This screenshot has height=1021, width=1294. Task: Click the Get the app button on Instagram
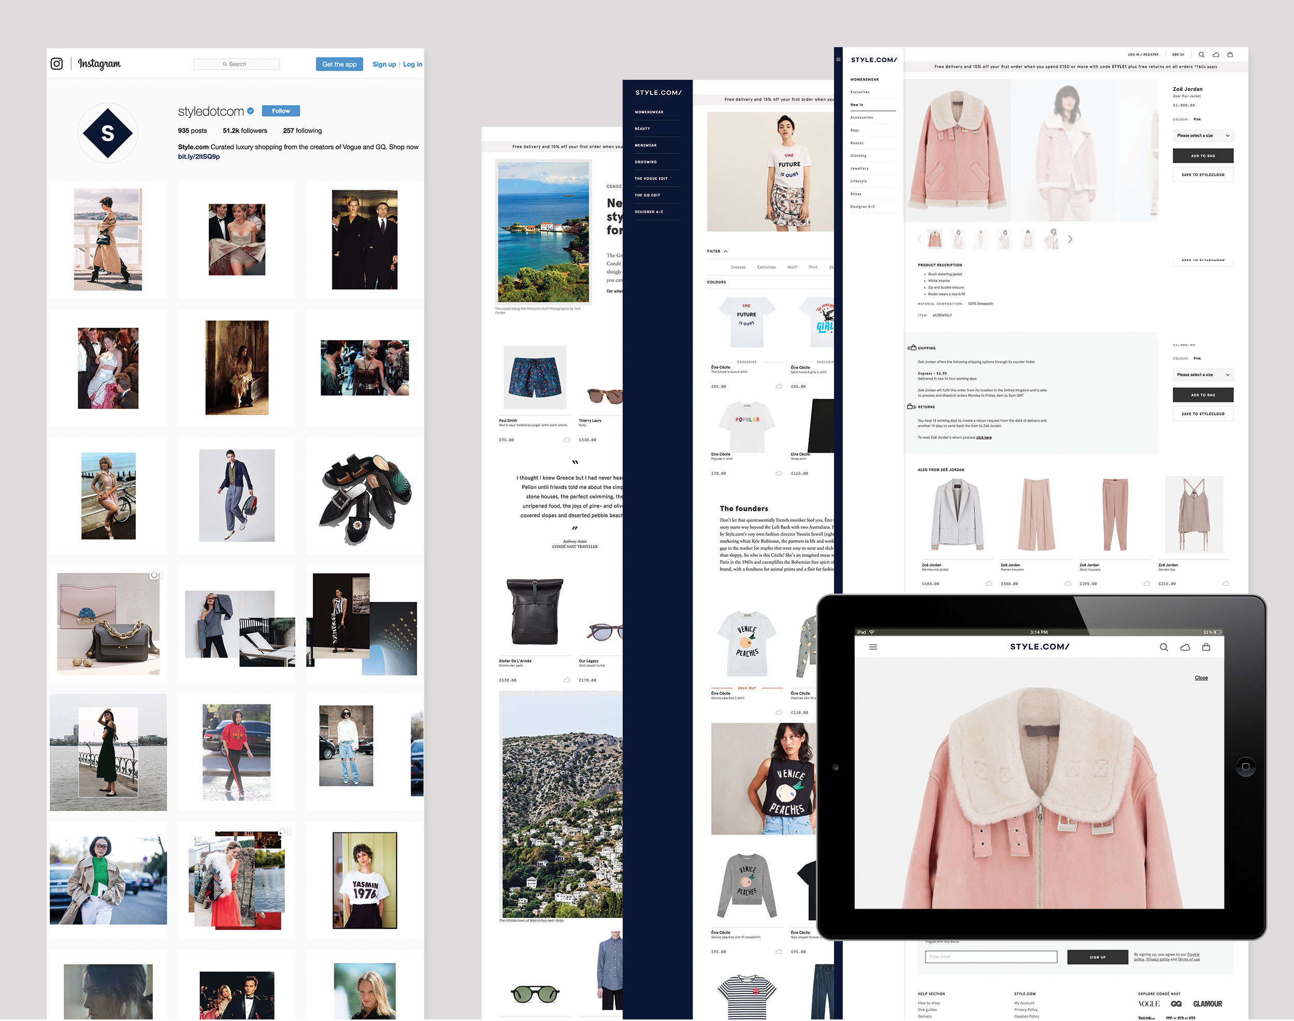click(x=339, y=64)
